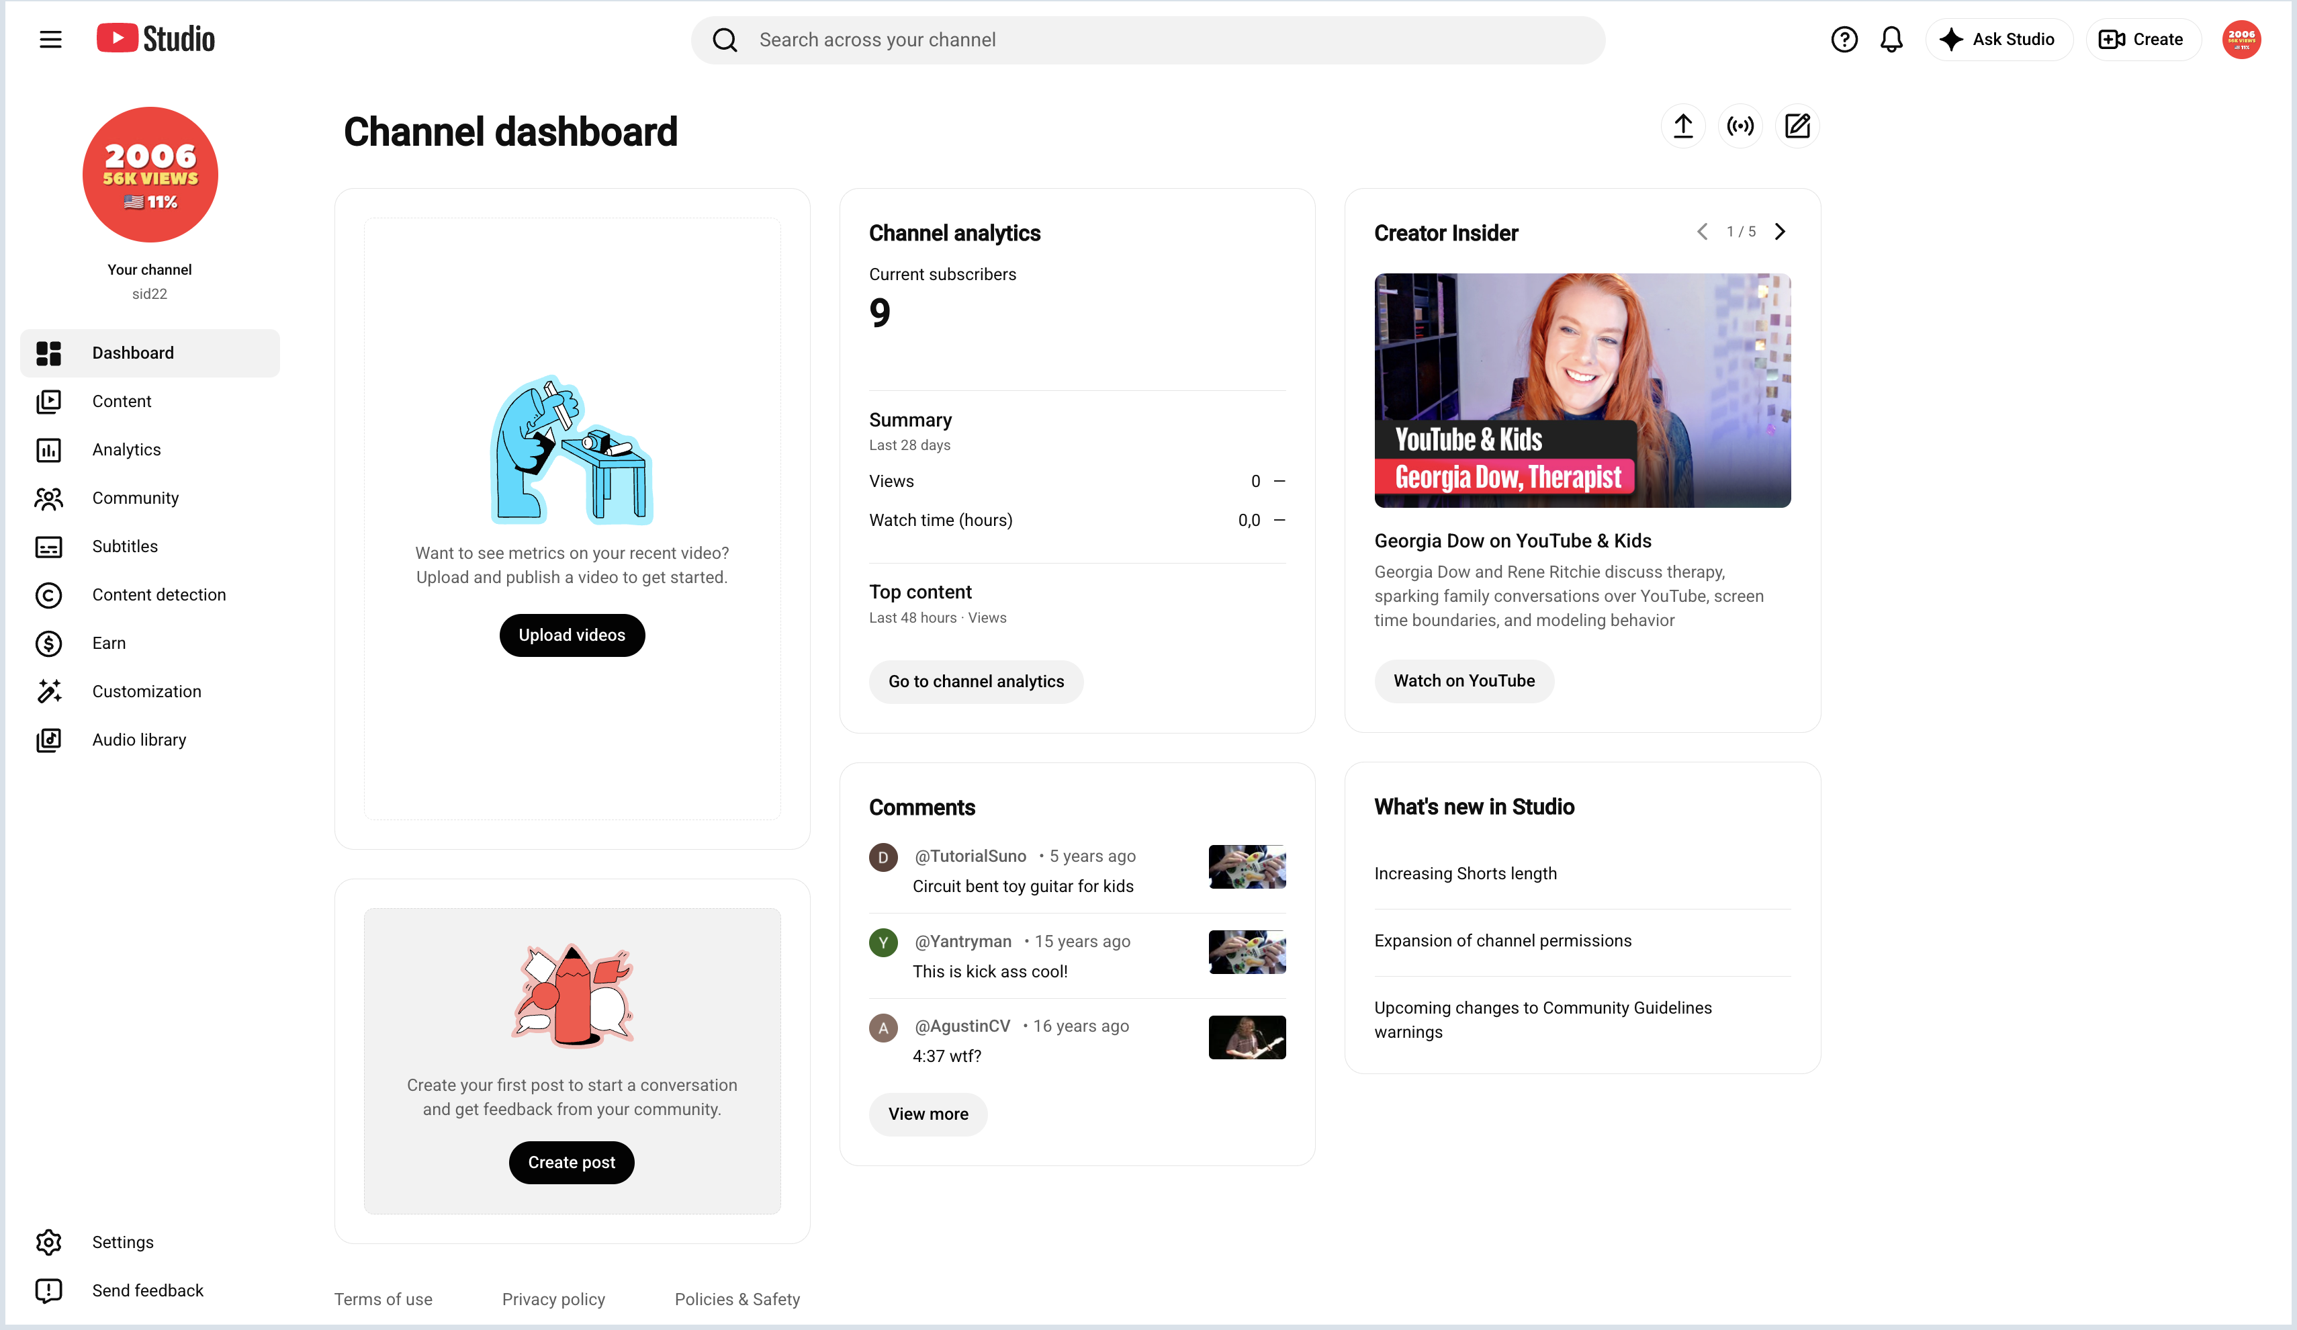Click the Georgia Dow on YouTube & Kids title
Screen dimensions: 2297x1330
[x=1513, y=541]
